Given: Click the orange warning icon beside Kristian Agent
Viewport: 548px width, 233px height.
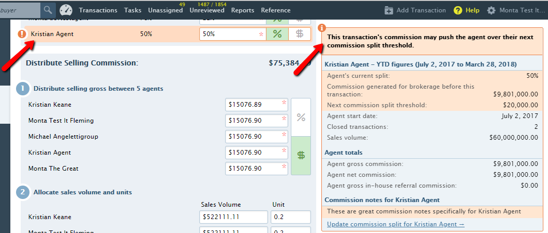Looking at the screenshot, I should point(22,34).
